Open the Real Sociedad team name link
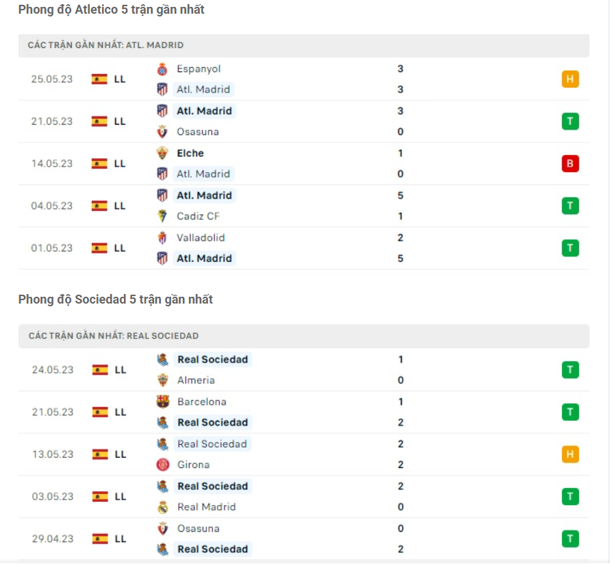The image size is (610, 564). tap(213, 359)
